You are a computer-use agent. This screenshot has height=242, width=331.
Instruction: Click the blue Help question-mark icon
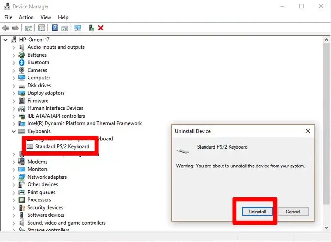(x=55, y=28)
